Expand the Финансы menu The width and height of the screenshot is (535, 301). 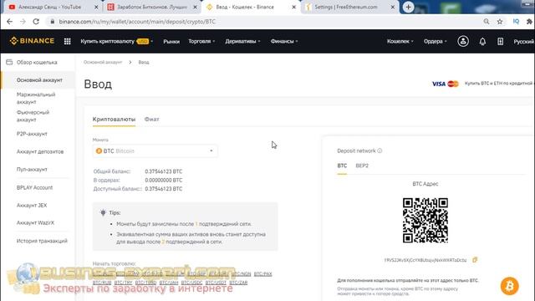tap(284, 41)
